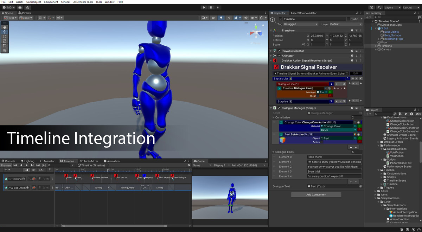Open the Layers dropdown
This screenshot has width=422, height=232.
click(392, 7)
